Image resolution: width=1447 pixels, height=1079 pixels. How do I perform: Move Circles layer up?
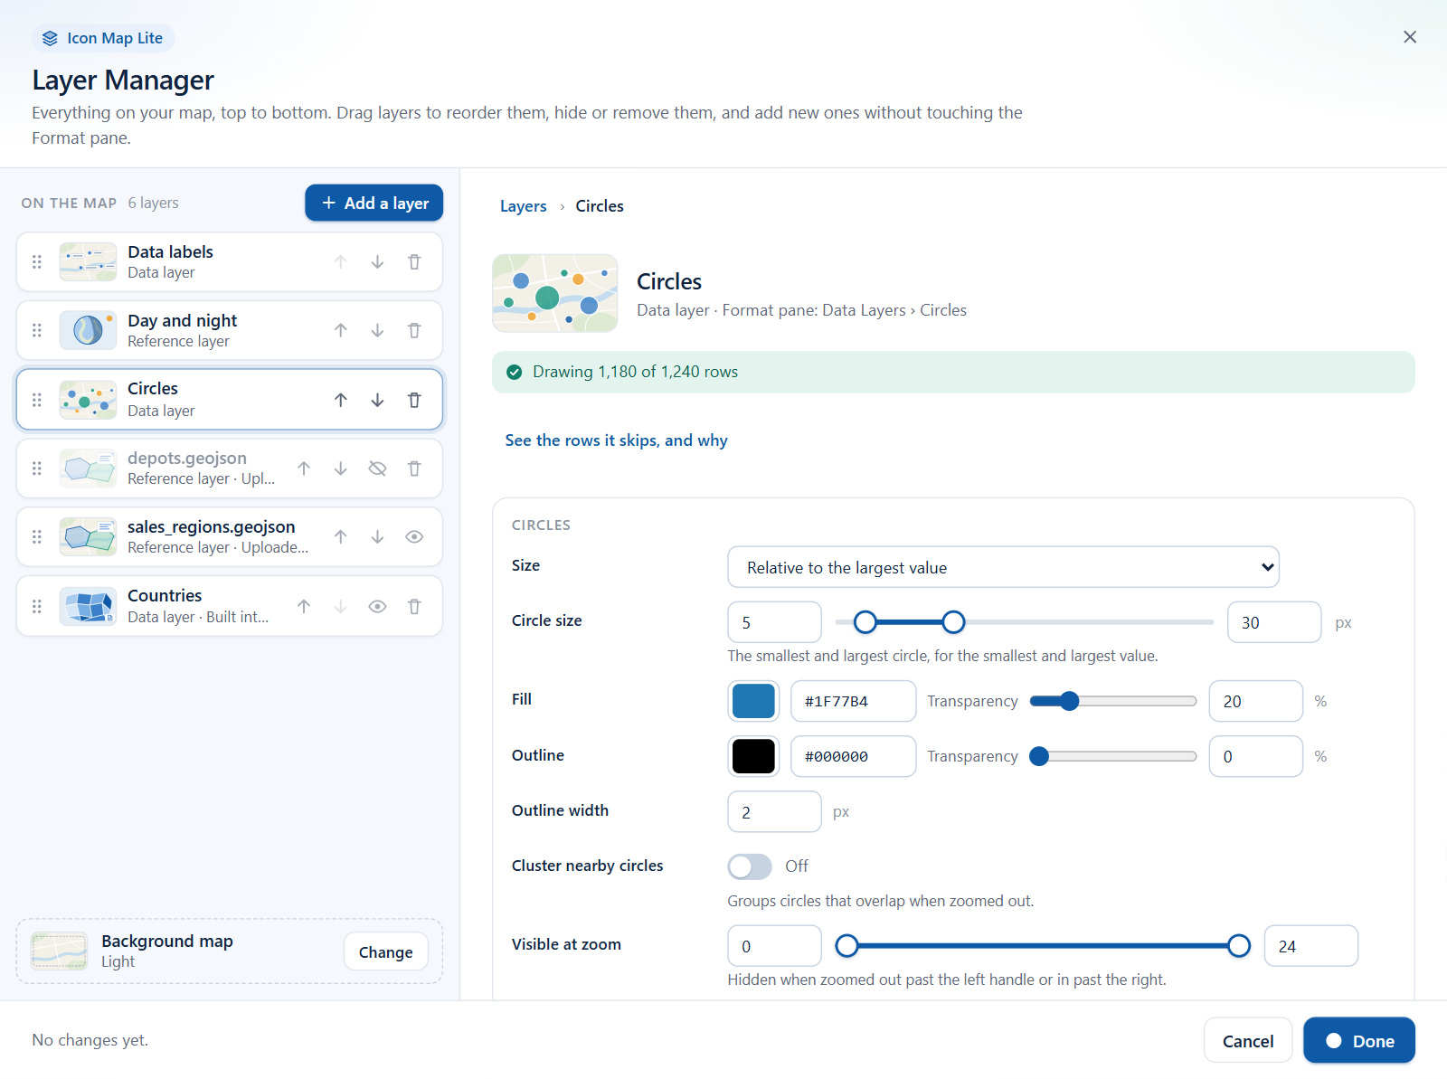(341, 400)
